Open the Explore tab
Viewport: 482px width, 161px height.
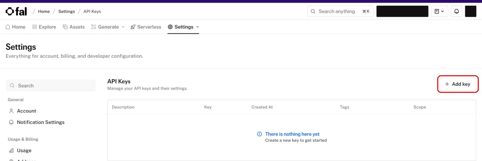click(44, 27)
